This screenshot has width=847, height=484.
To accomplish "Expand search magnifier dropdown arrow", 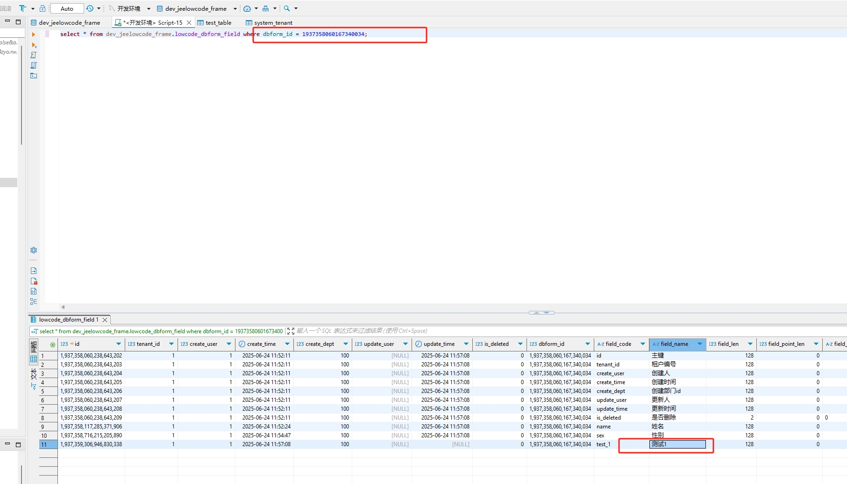I will pos(296,8).
